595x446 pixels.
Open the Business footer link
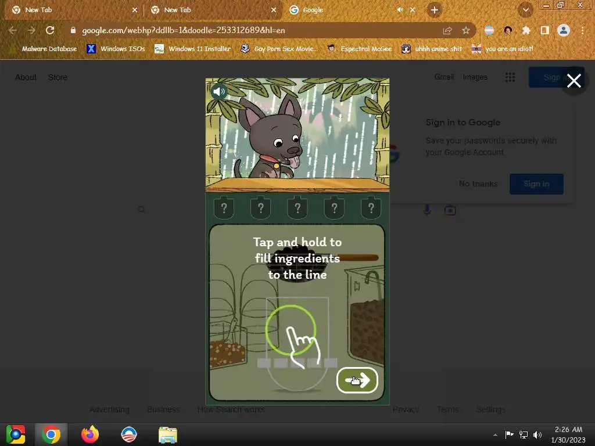click(163, 409)
